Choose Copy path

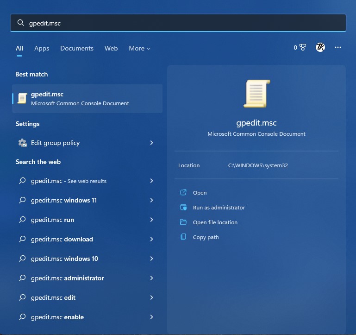coord(206,237)
